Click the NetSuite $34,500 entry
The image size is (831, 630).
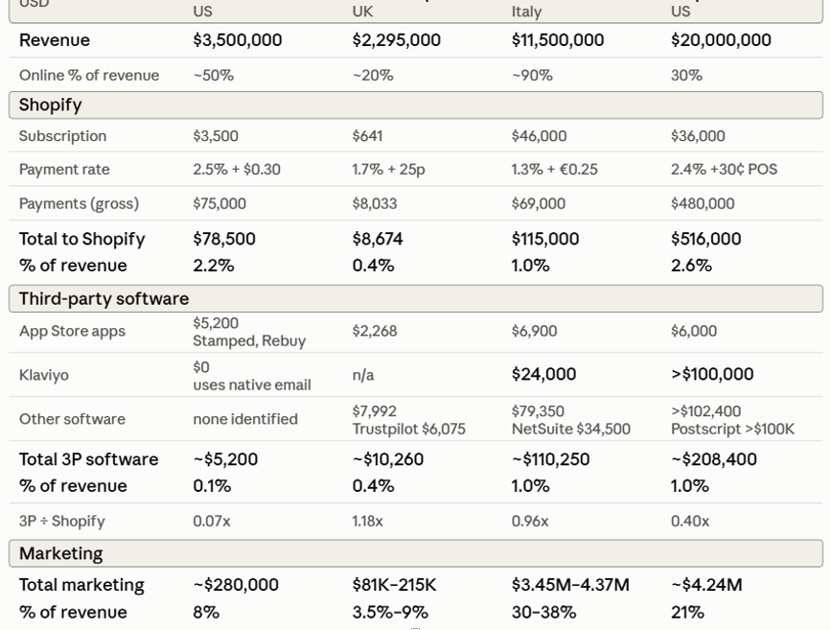(571, 429)
